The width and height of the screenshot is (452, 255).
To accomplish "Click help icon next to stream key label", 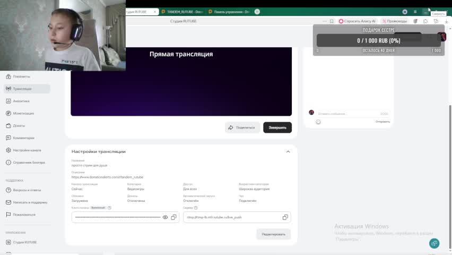I will (109, 208).
